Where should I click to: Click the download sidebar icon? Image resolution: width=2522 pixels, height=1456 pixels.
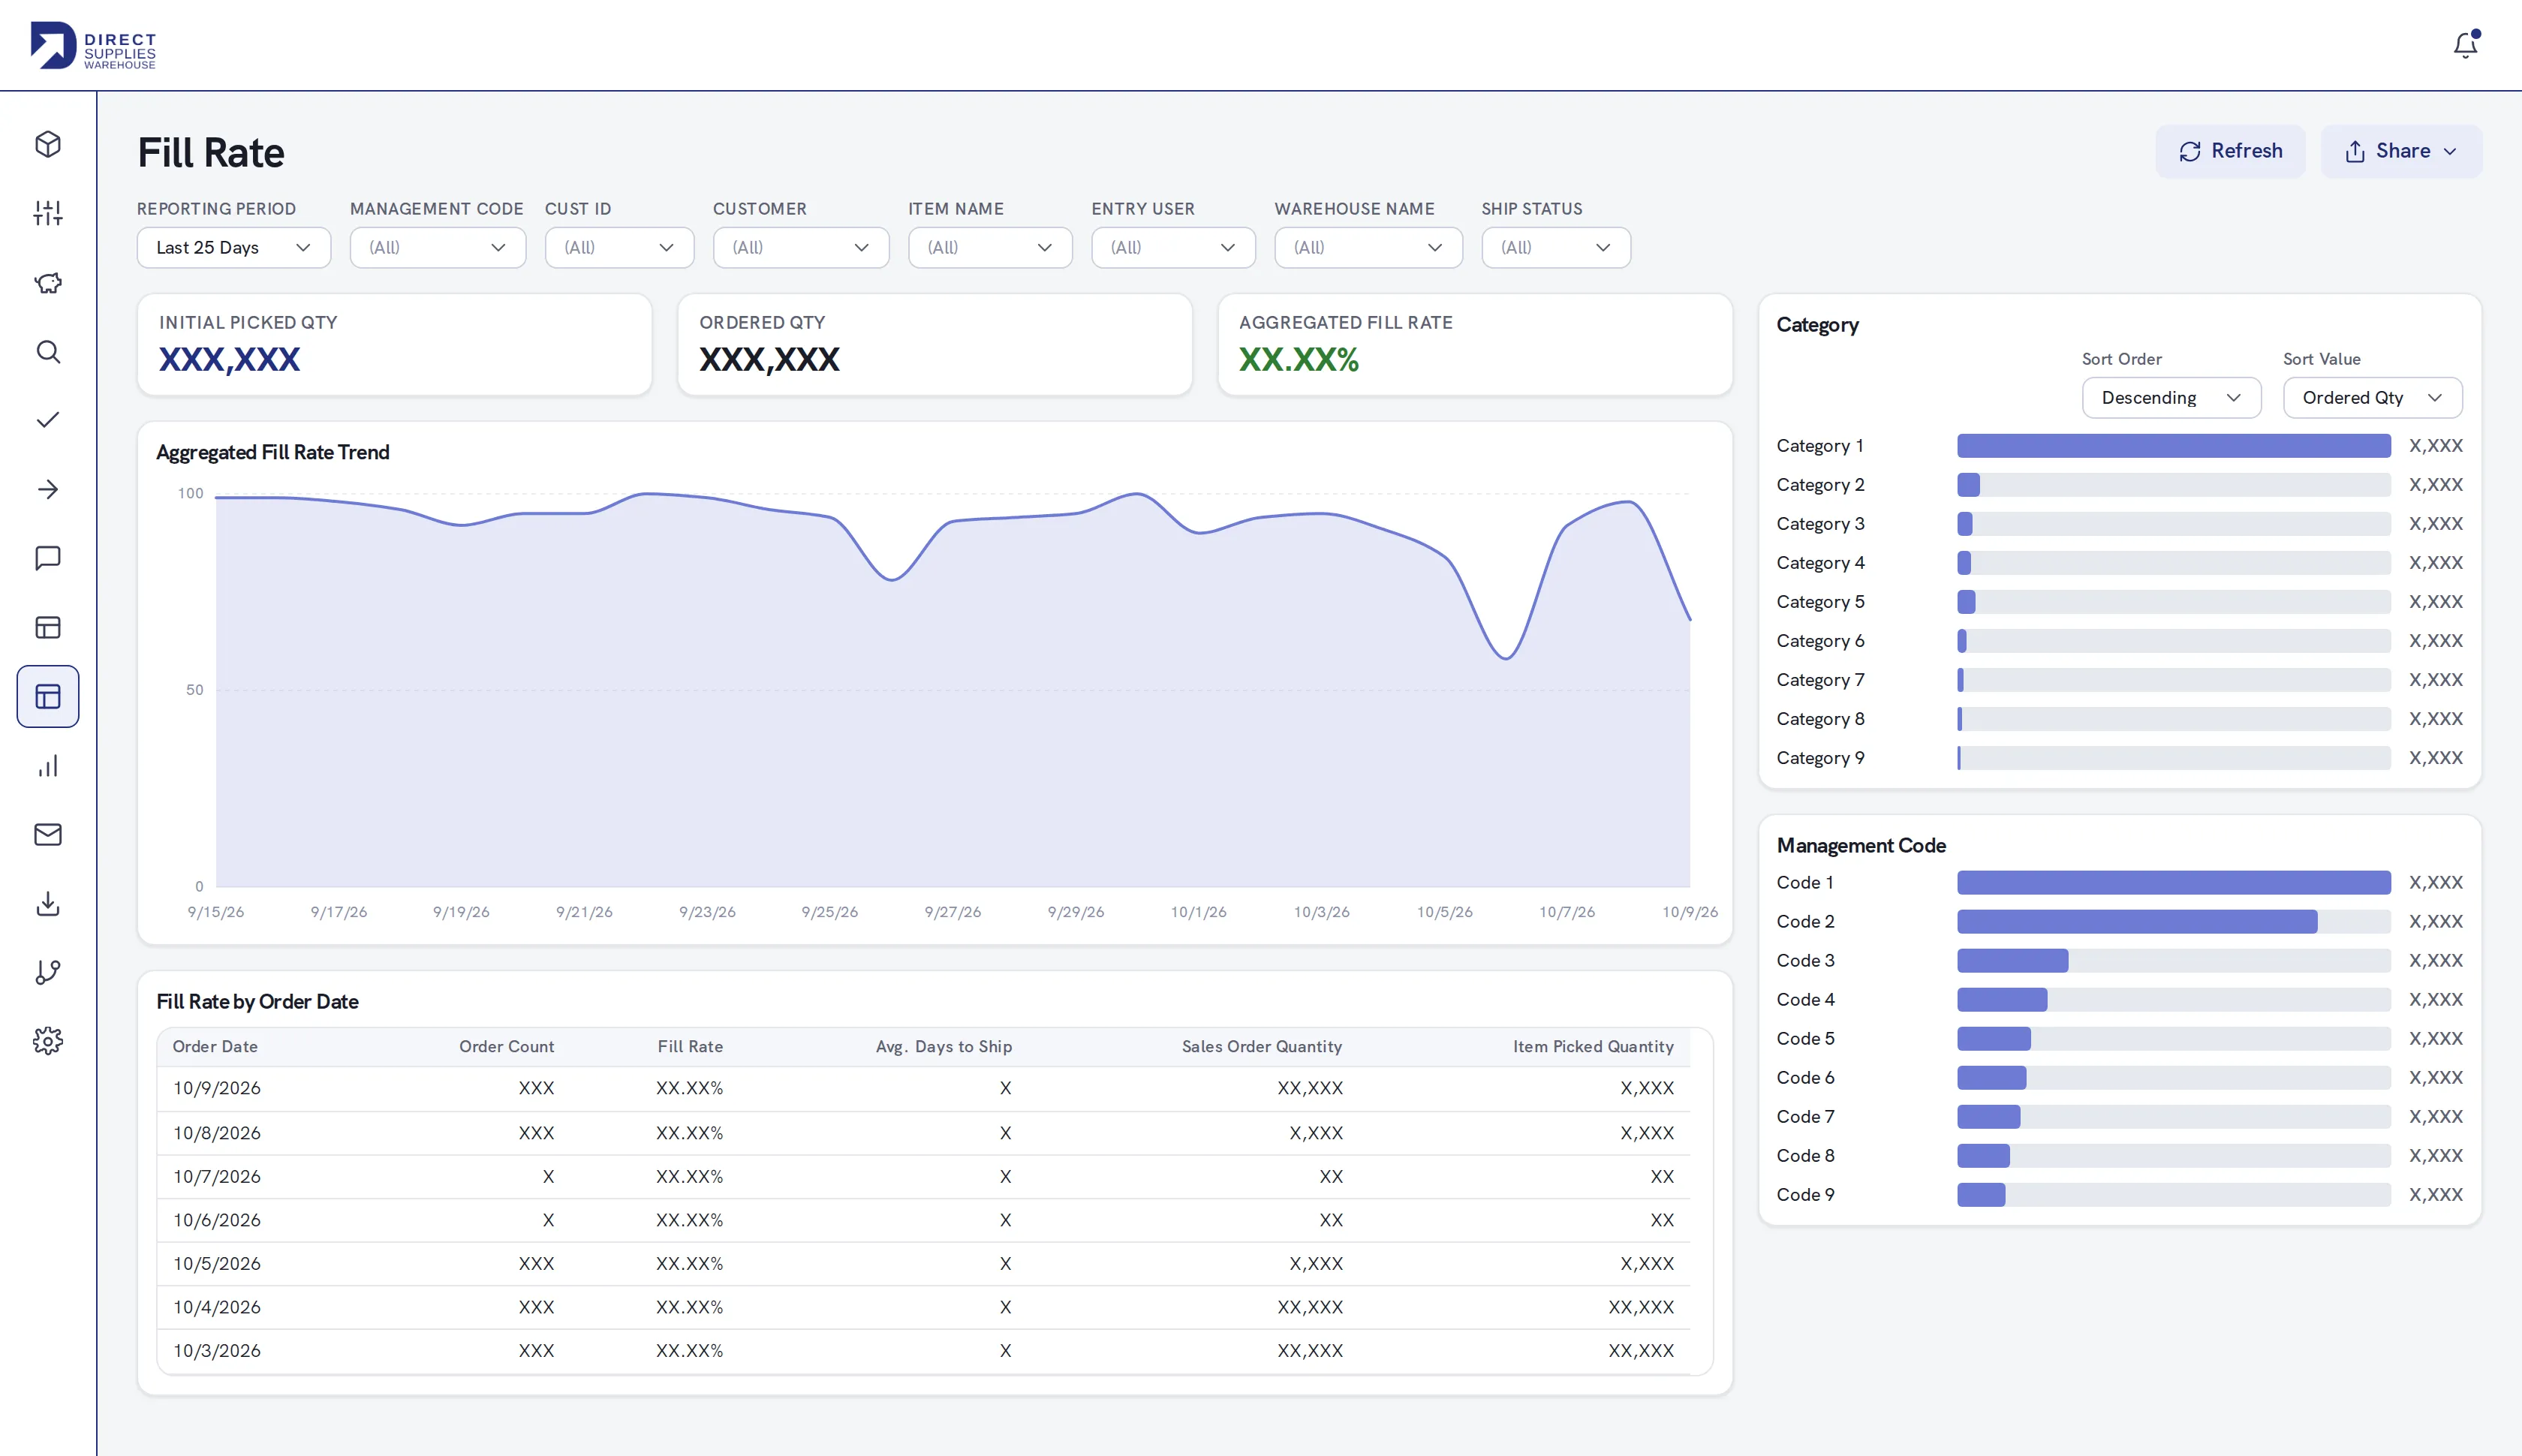click(x=48, y=903)
